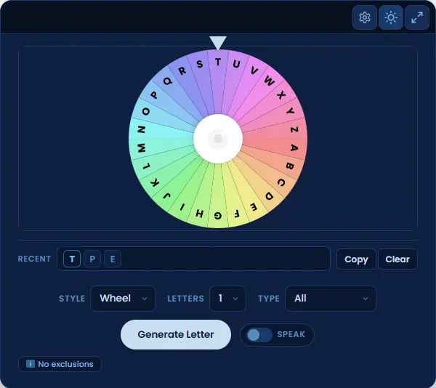Enter fullscreen with the expand arrows icon
The width and height of the screenshot is (436, 388).
(417, 17)
